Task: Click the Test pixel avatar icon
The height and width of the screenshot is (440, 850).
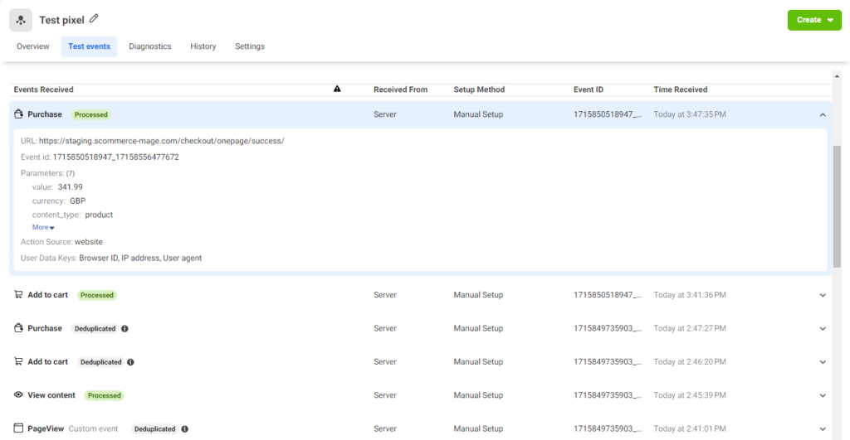Action: (21, 20)
